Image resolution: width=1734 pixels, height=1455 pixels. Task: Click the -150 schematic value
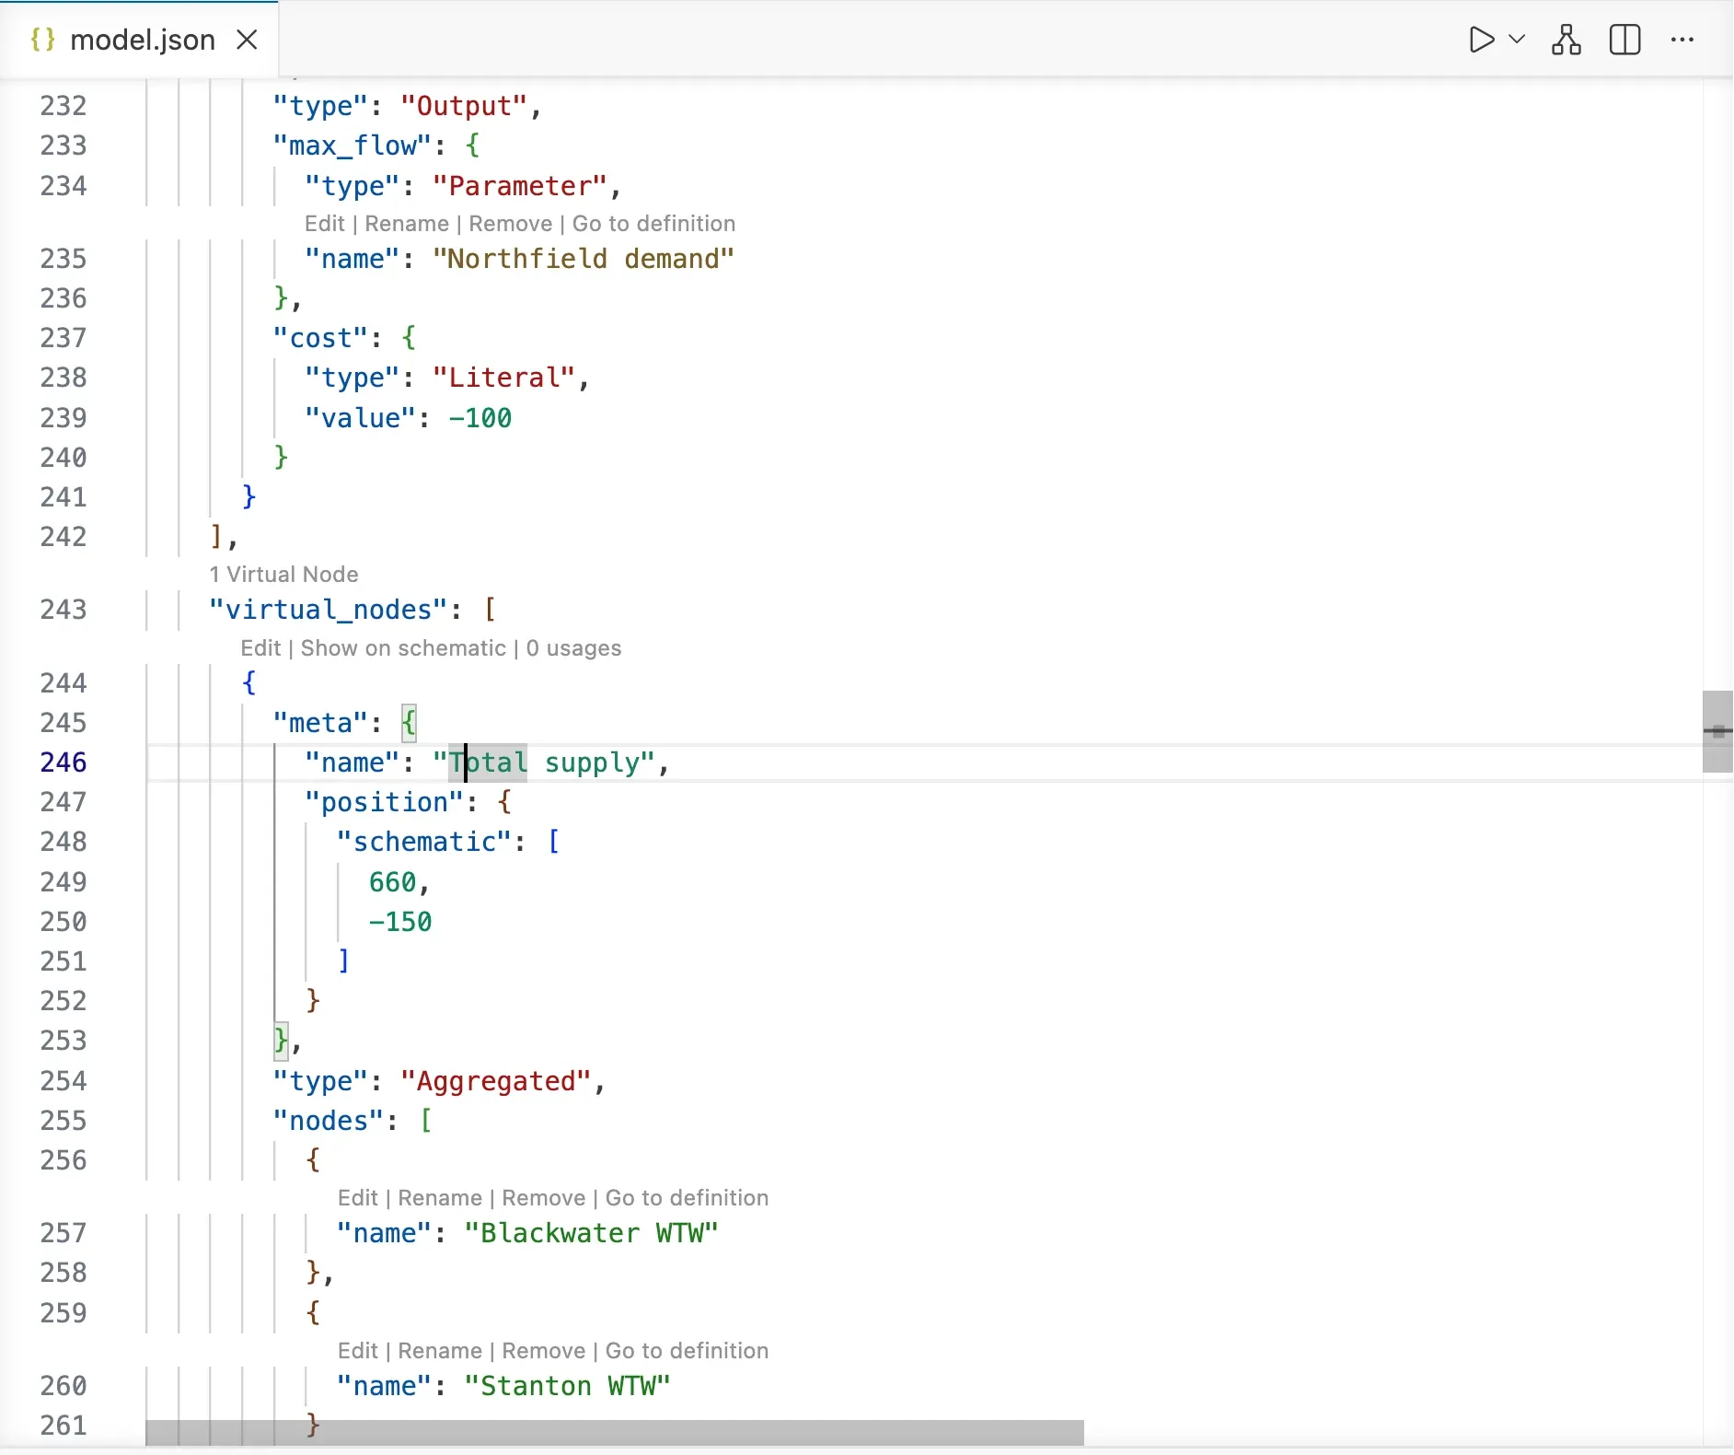(x=400, y=922)
